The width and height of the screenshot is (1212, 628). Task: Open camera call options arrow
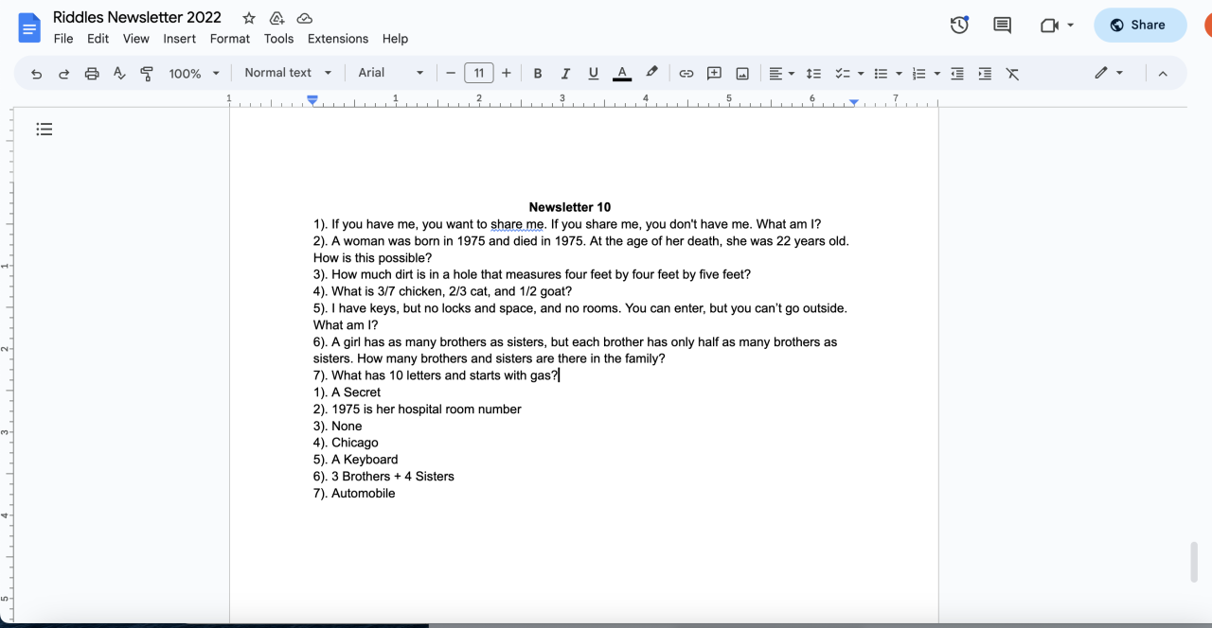tap(1070, 26)
